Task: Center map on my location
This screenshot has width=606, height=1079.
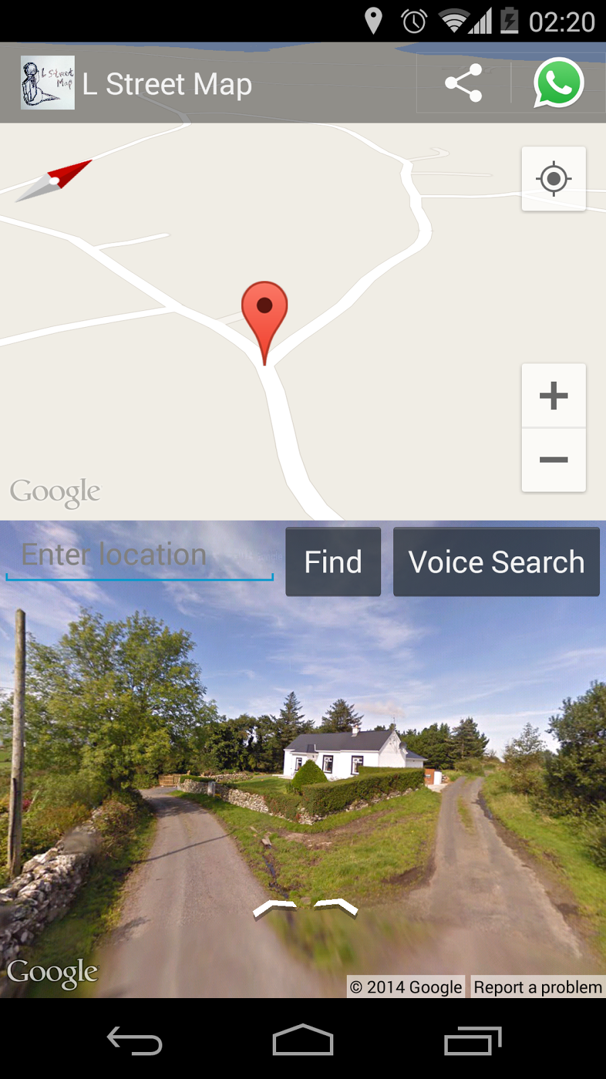Action: [553, 179]
